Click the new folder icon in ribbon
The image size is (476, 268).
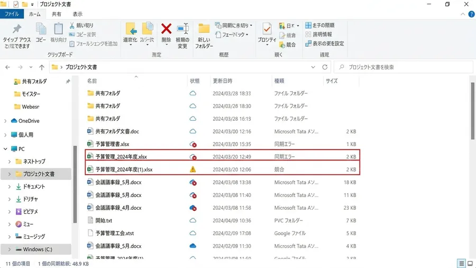pyautogui.click(x=204, y=29)
